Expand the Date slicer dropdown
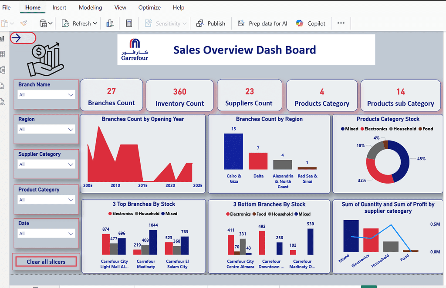This screenshot has width=446, height=288. (x=71, y=234)
